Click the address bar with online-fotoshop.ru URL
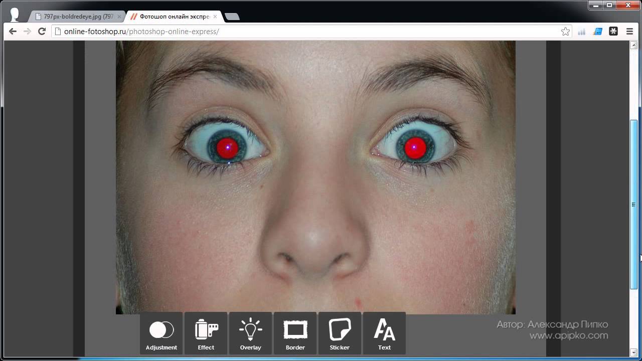The height and width of the screenshot is (361, 642). point(301,32)
